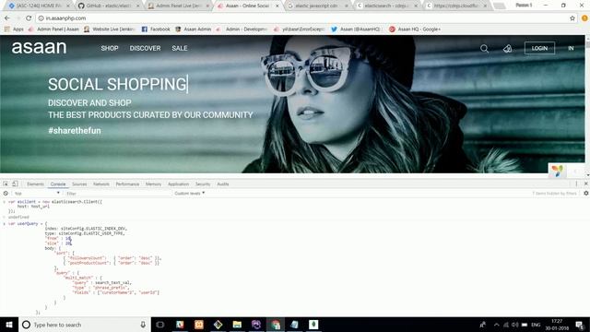Click the 'Type here to search' taskbar box
590x332 pixels.
point(84,325)
